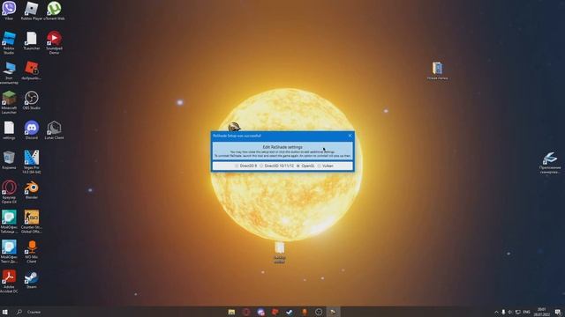
Task: Open the OBS Studio taskbar icon
Action: pyautogui.click(x=319, y=312)
